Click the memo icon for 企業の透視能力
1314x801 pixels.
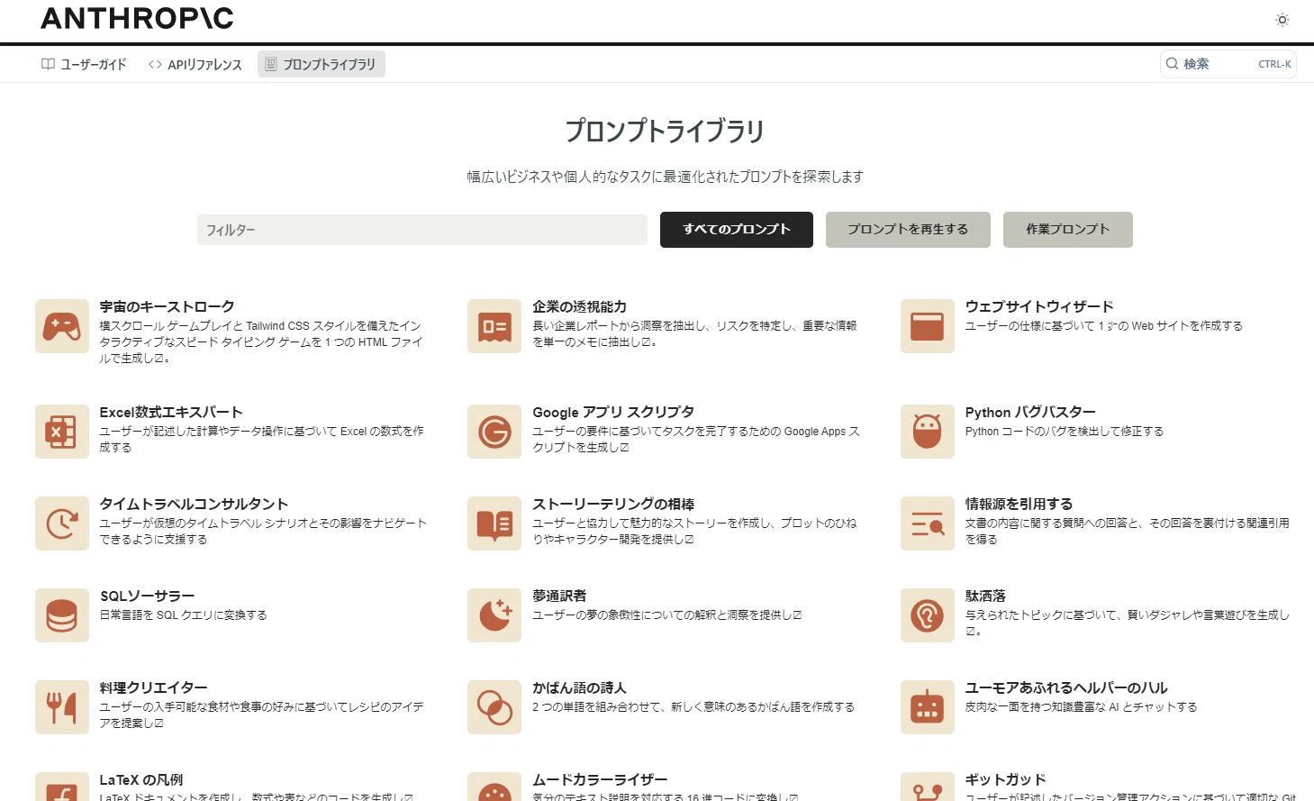pyautogui.click(x=494, y=326)
